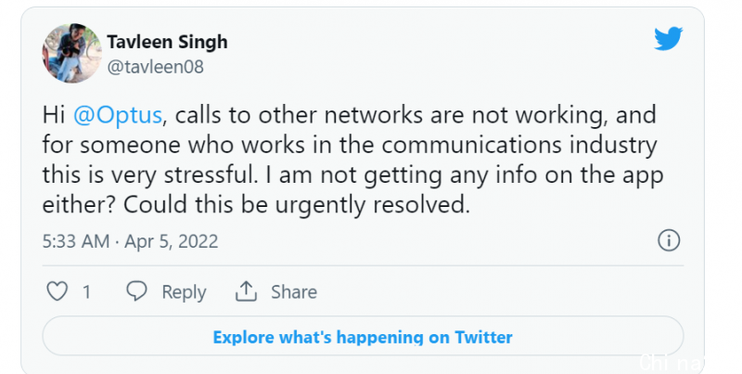Open Tavleen Singh's profile avatar photo
The height and width of the screenshot is (374, 742).
(72, 54)
